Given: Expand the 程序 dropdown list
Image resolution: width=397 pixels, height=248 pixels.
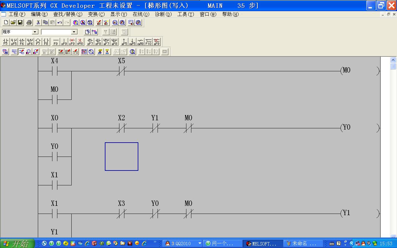Looking at the screenshot, I should pos(35,32).
